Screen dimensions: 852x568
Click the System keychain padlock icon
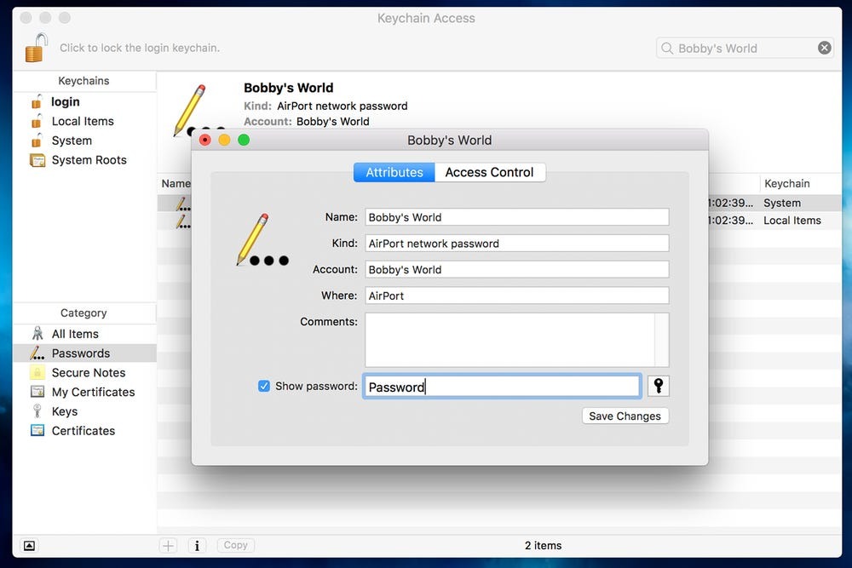click(x=37, y=141)
